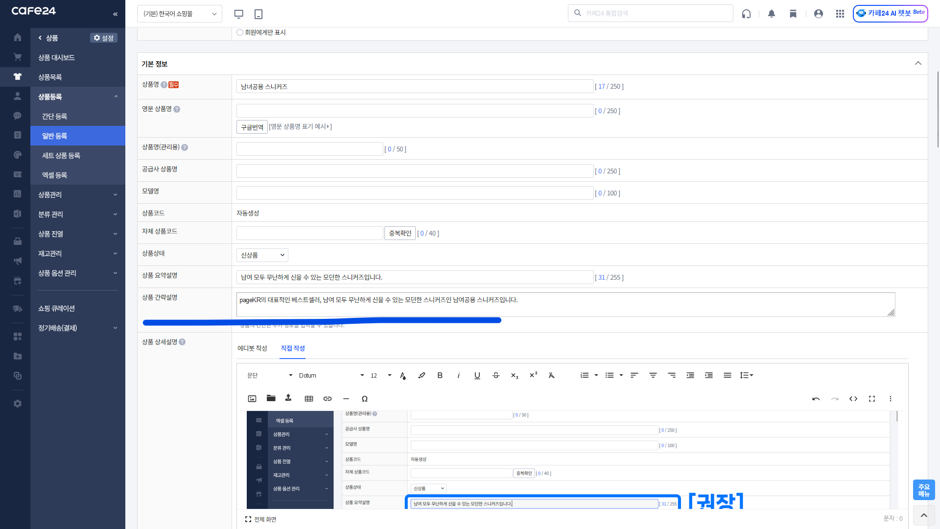Open the text color picker in editor
Screen dimensions: 940x529
(x=402, y=375)
